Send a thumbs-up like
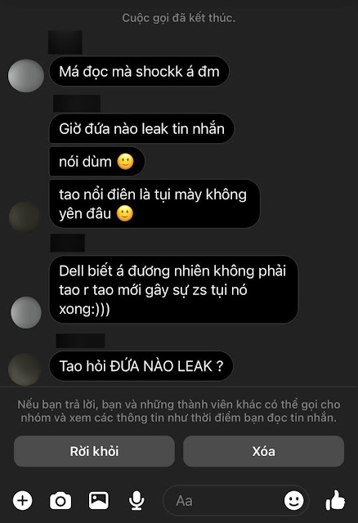 335,500
